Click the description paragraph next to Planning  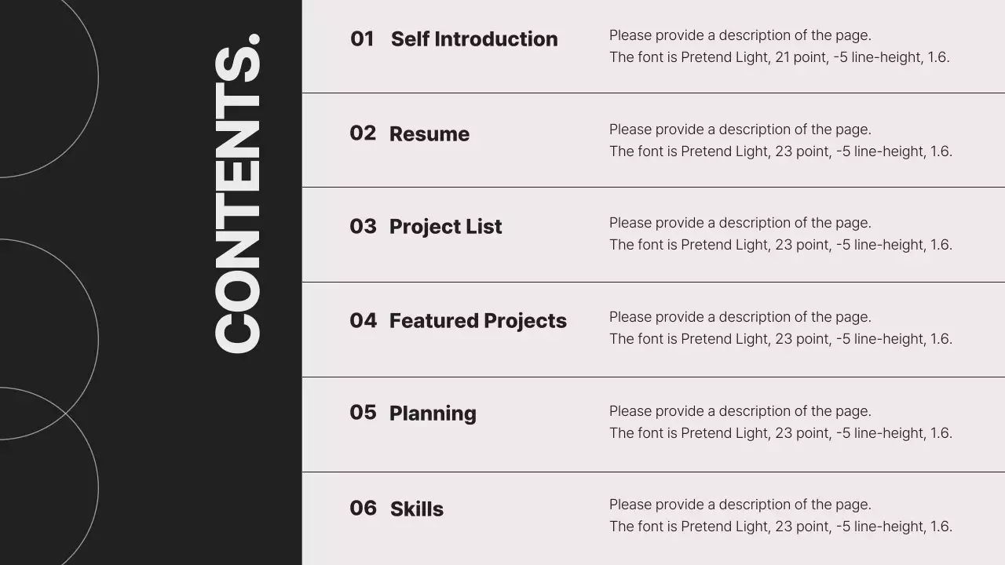click(x=780, y=422)
